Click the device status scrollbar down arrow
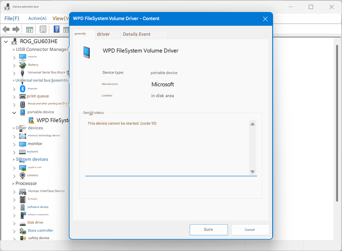 pos(252,172)
